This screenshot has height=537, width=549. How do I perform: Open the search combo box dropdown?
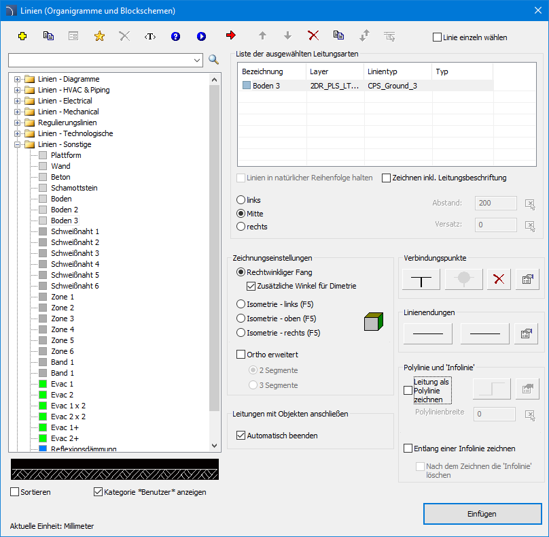coord(198,60)
